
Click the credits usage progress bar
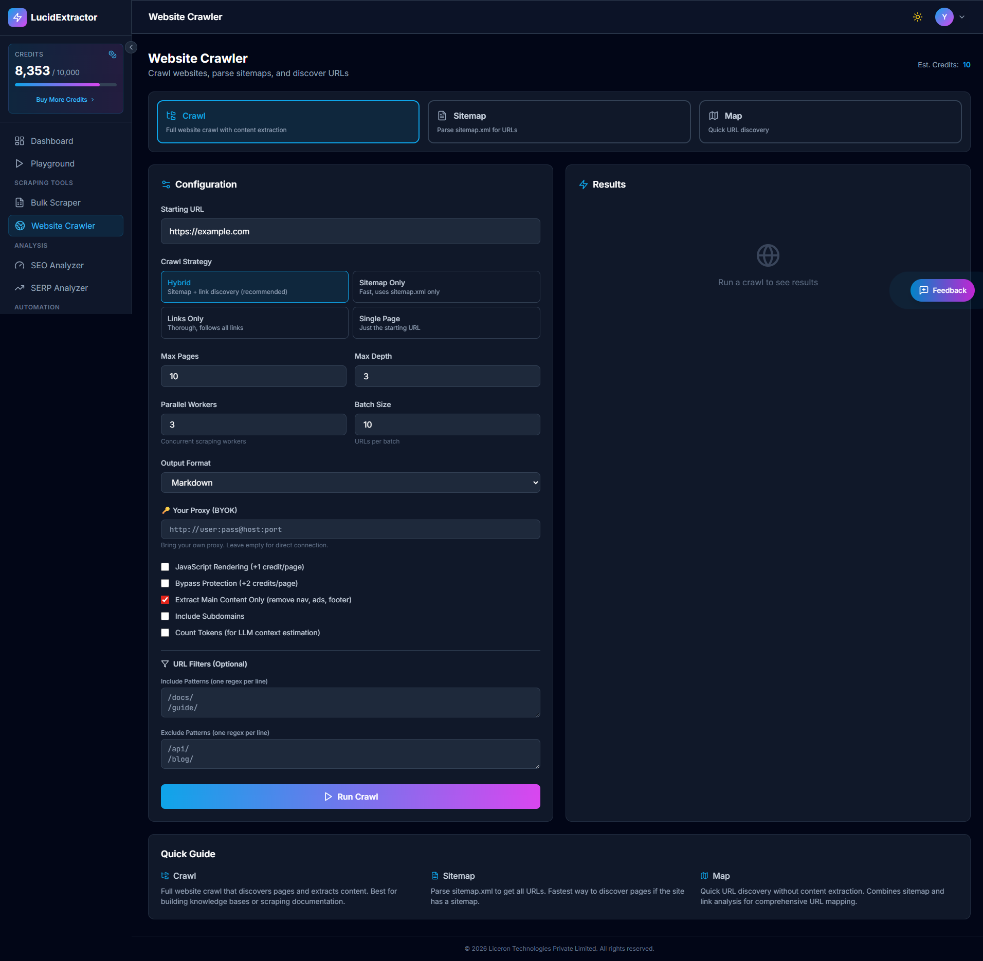pyautogui.click(x=65, y=84)
